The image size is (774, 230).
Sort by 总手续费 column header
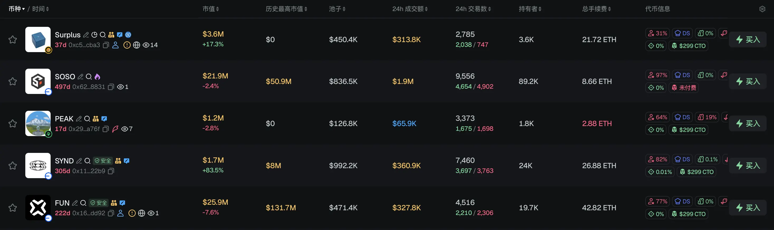tap(596, 9)
